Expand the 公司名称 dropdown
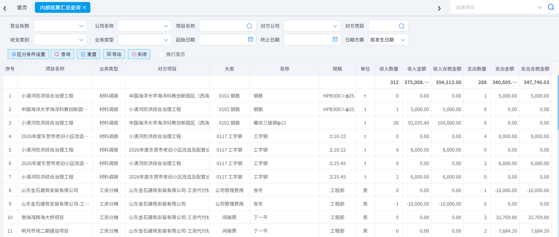Viewport: 559px width, 237px height. point(166,26)
